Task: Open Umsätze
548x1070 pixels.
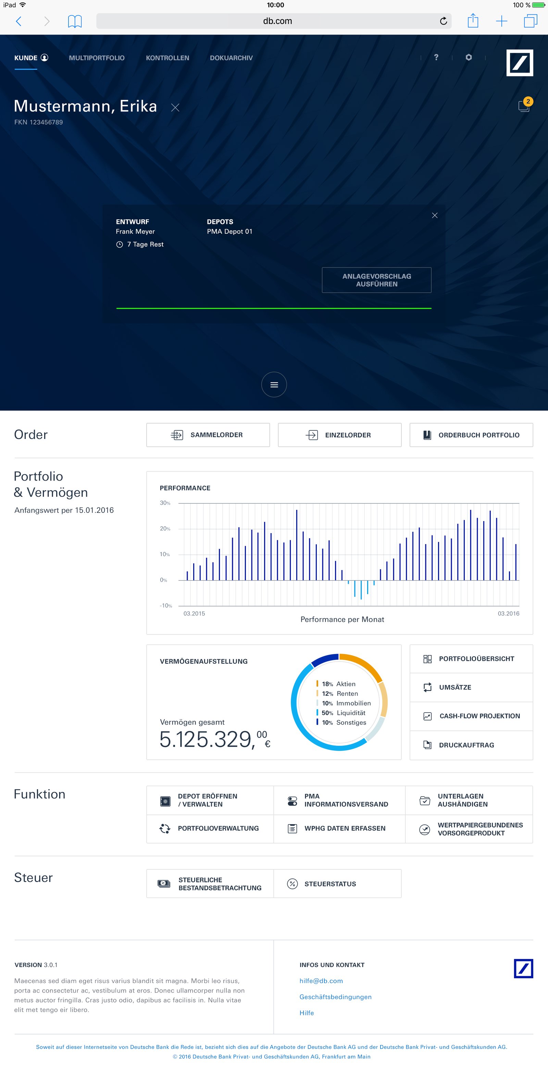Action: (x=471, y=688)
